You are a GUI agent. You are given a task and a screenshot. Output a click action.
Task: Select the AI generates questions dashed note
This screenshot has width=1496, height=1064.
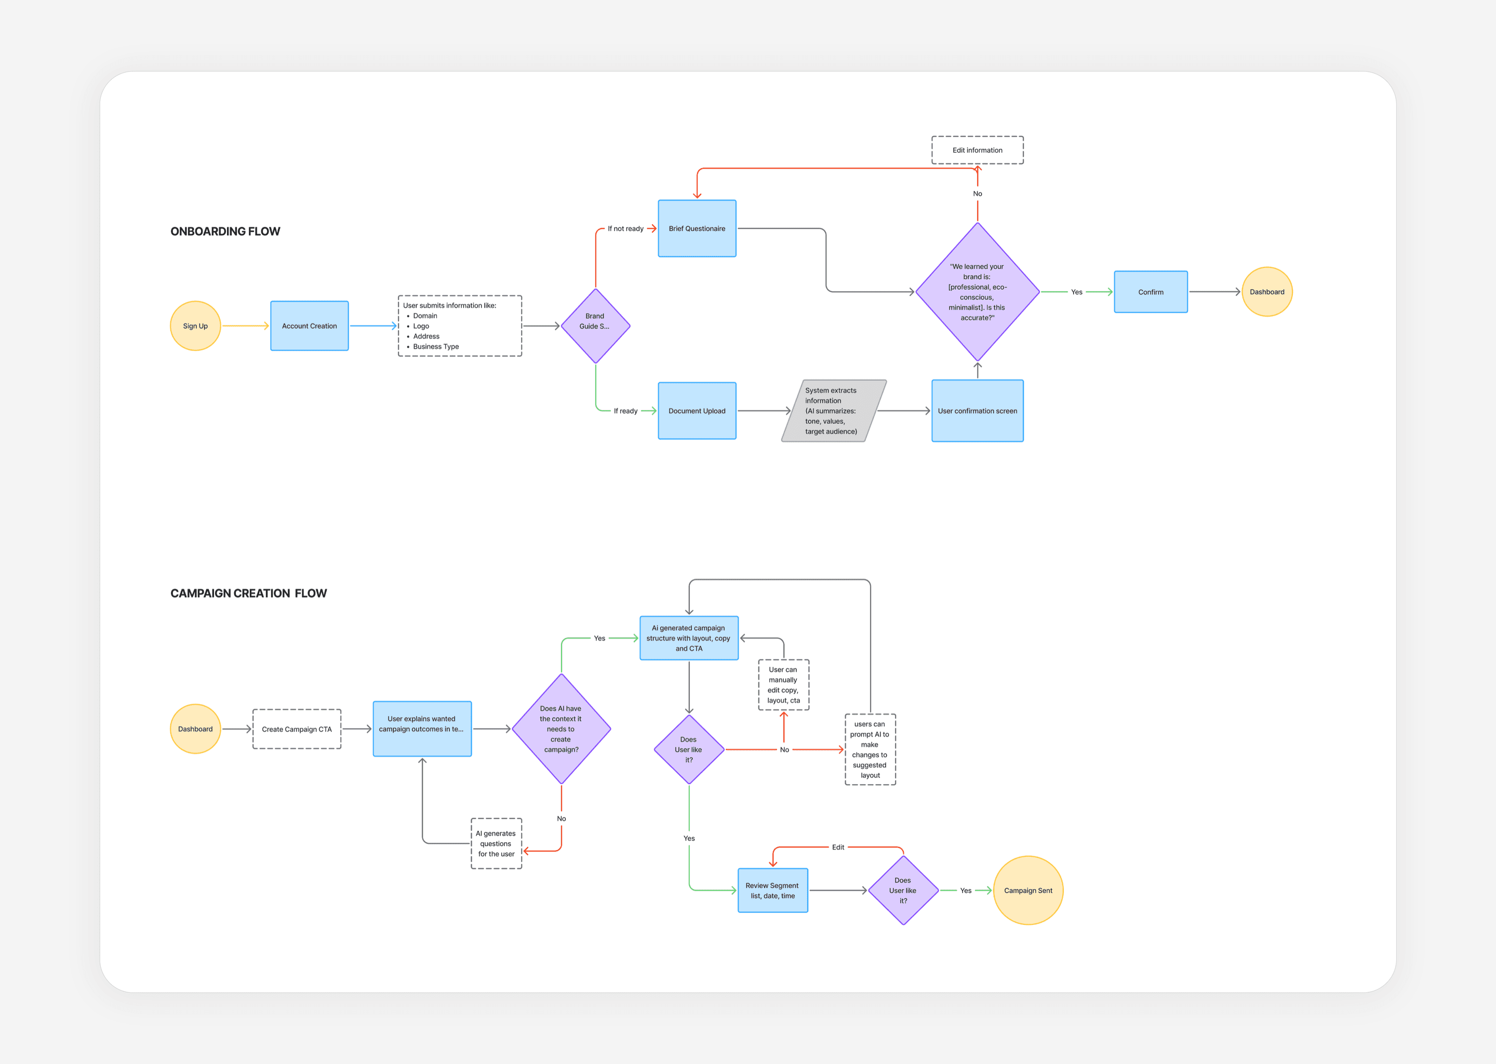tap(496, 844)
